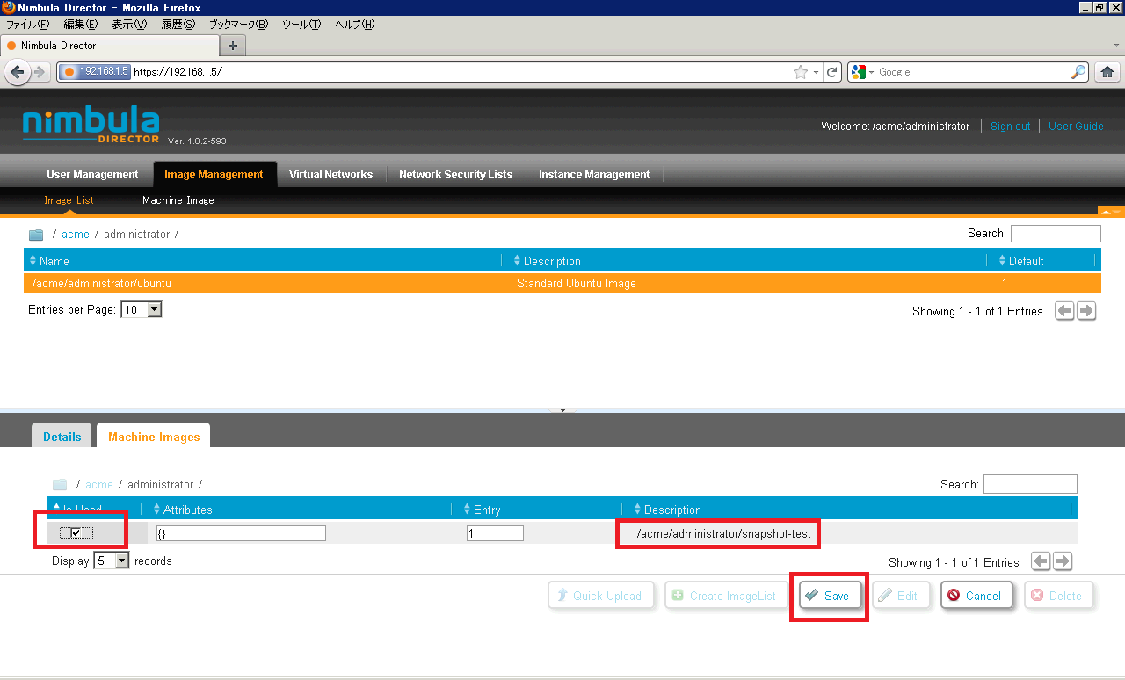Select the Nimbula Director browser tab
This screenshot has width=1125, height=680.
[x=111, y=46]
